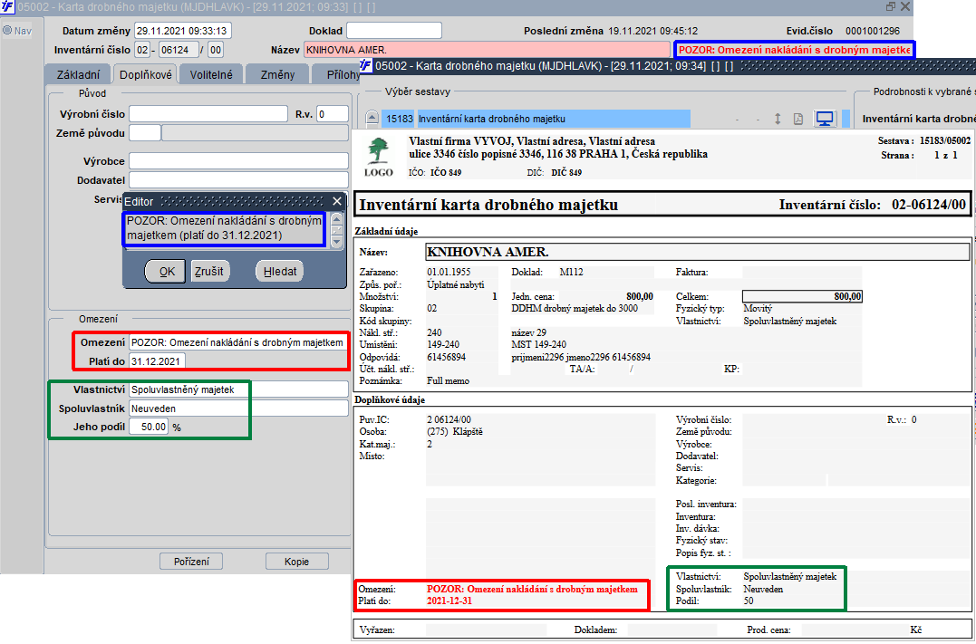Viewport: 976px width, 644px height.
Task: Click the PDF export icon for report 15183
Action: pos(798,119)
